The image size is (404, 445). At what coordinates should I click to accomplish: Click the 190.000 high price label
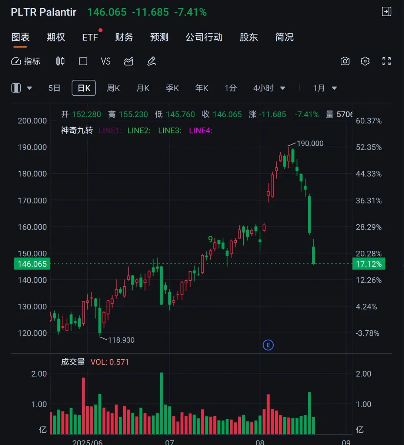tap(310, 144)
